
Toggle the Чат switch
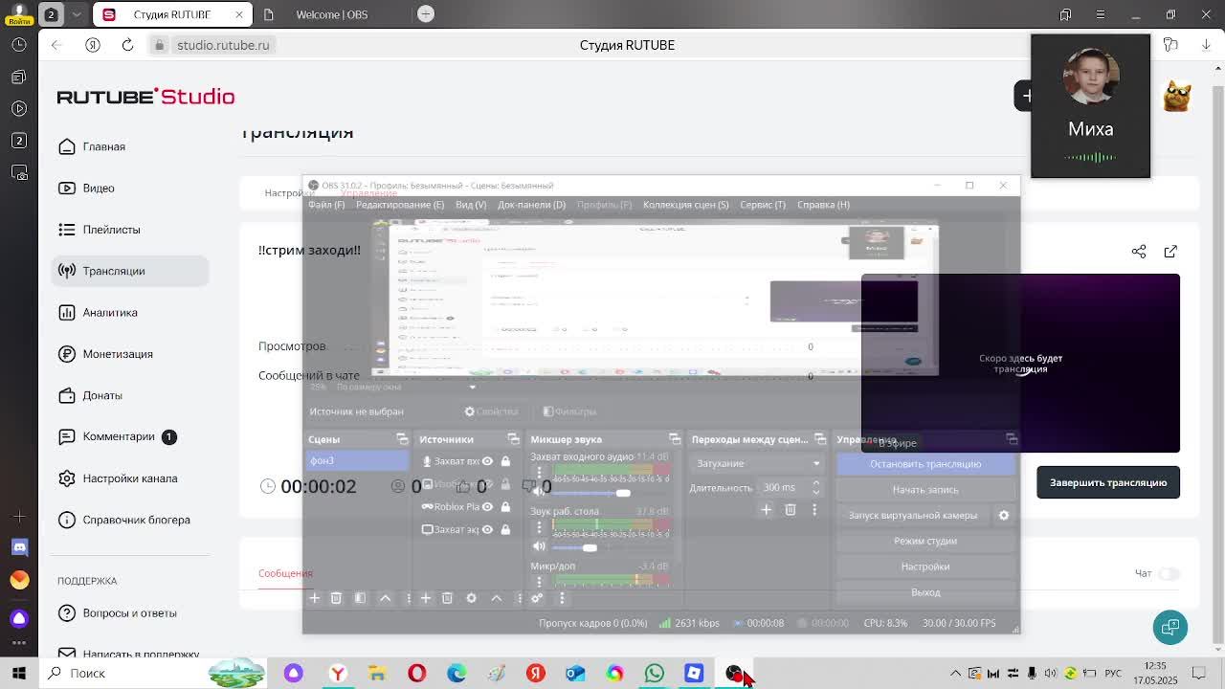[x=1169, y=573]
